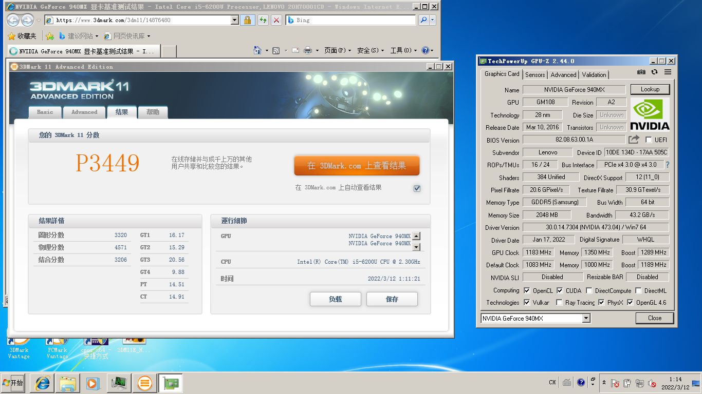Image resolution: width=702 pixels, height=394 pixels.
Task: Toggle the PhysX checkbox
Action: (601, 303)
